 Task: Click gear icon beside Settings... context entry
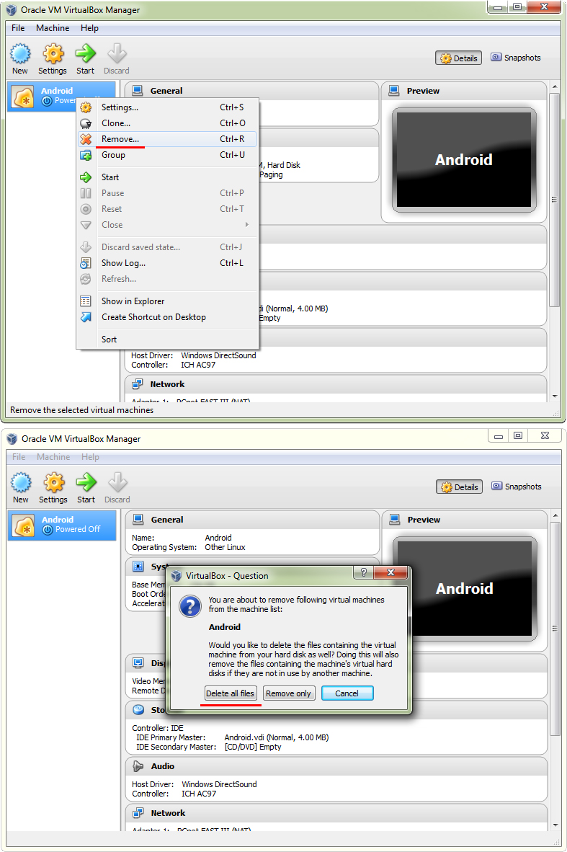[x=86, y=107]
